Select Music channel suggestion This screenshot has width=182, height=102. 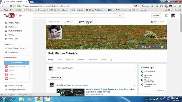11,71
